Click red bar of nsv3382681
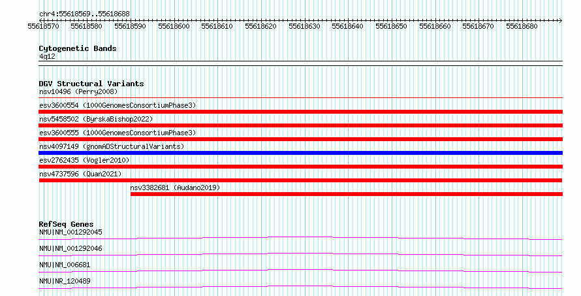The width and height of the screenshot is (581, 296). coord(347,194)
